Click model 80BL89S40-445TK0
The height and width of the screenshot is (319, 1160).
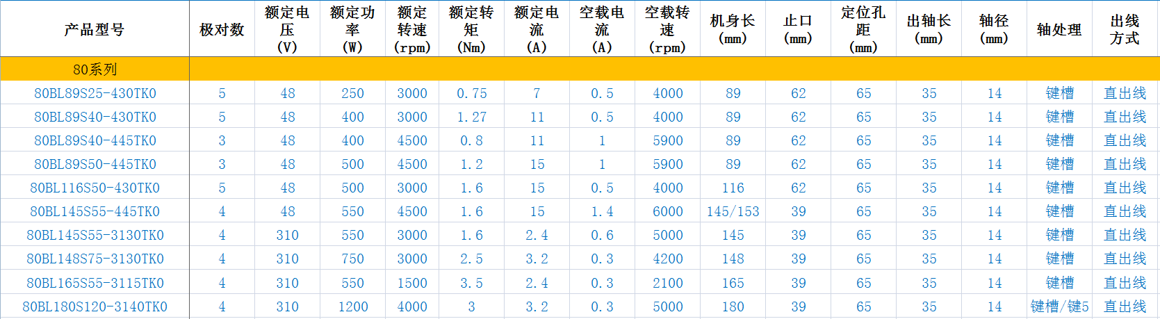(95, 140)
